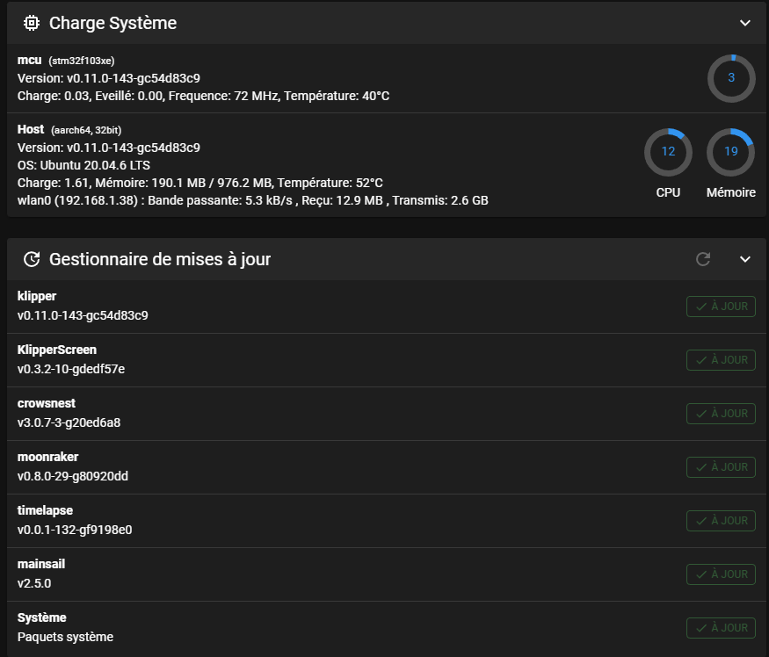Click the À JOUR button for timelapse
This screenshot has height=657, width=769.
point(721,521)
